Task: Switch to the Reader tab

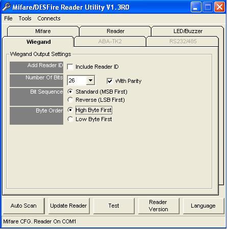Action: (115, 31)
